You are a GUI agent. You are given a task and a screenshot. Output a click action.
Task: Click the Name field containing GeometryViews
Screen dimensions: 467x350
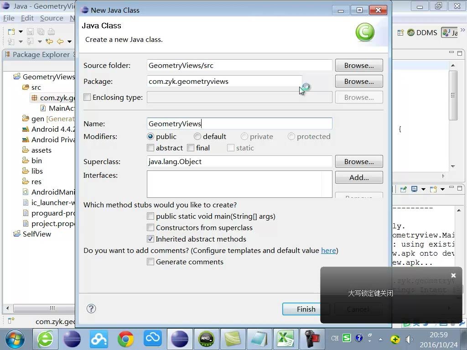239,124
